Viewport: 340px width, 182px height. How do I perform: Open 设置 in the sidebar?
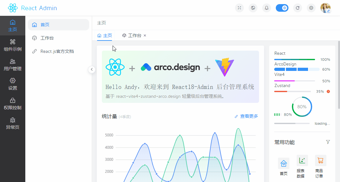pos(13,84)
